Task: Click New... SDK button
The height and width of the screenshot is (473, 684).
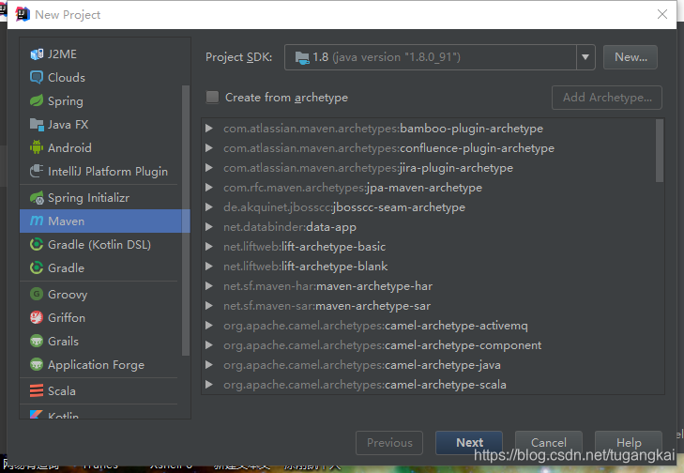Action: tap(631, 57)
